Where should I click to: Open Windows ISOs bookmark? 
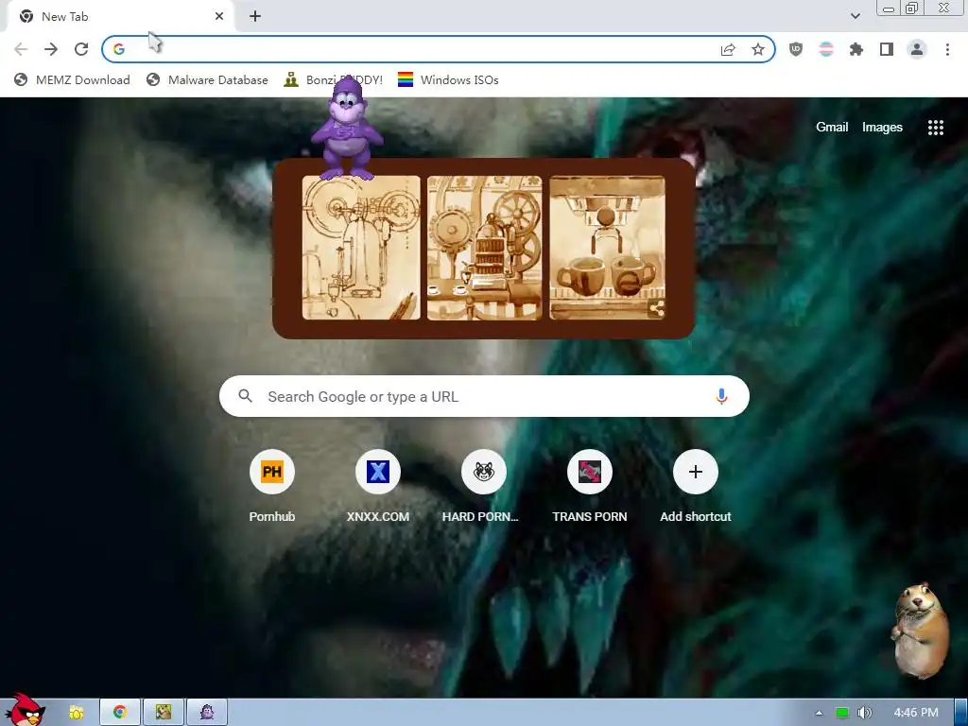click(x=448, y=79)
